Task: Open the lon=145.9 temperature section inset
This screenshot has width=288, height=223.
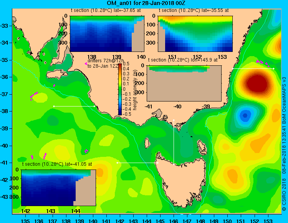Action: click(x=184, y=83)
